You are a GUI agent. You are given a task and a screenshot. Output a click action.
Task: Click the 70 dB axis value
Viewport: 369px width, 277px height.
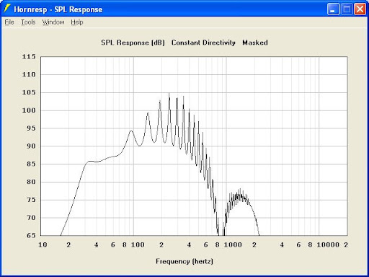coord(31,218)
